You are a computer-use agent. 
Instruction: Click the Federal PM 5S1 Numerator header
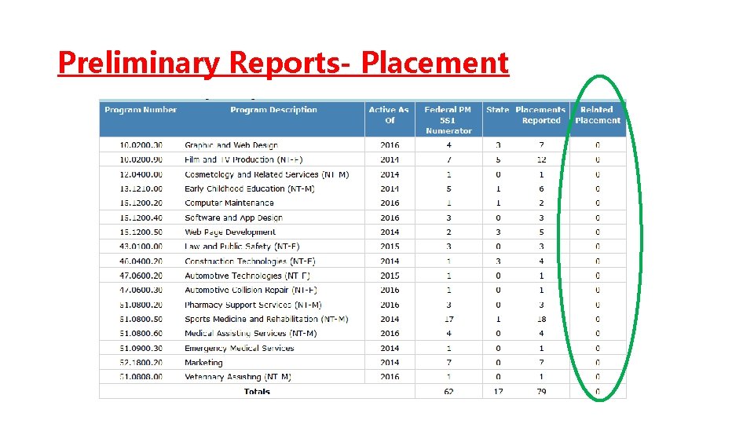(448, 119)
